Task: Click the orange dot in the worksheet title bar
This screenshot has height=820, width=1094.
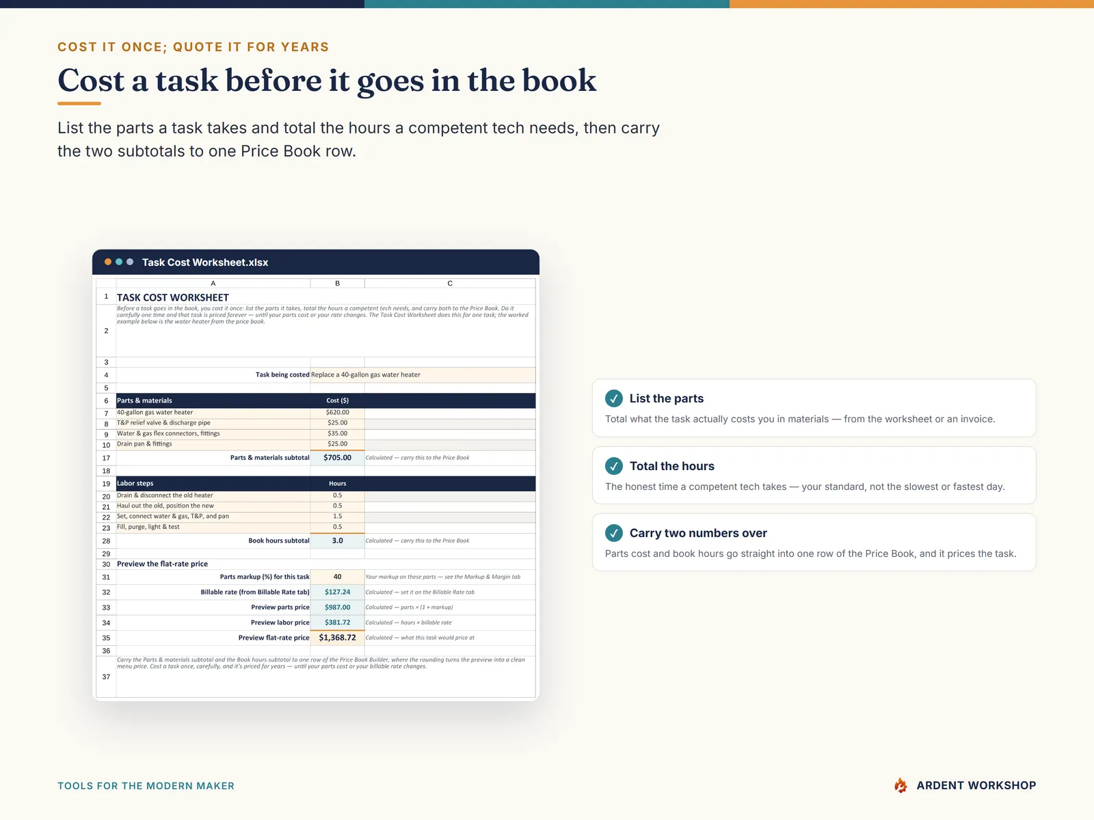Action: point(108,262)
